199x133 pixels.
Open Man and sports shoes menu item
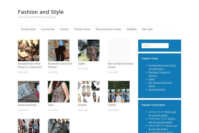108,29
